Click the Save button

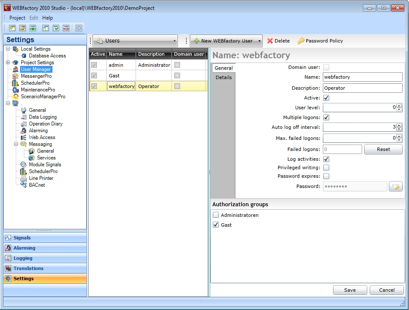350,290
